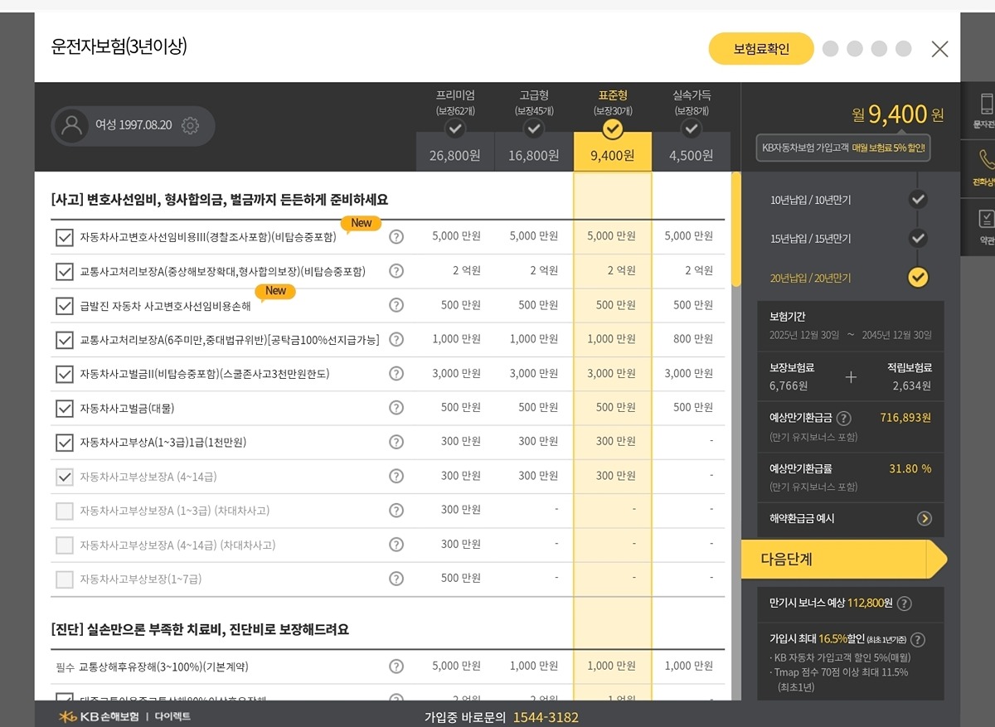Switch to the 실속가득 plan tab
This screenshot has width=995, height=727.
coord(691,128)
